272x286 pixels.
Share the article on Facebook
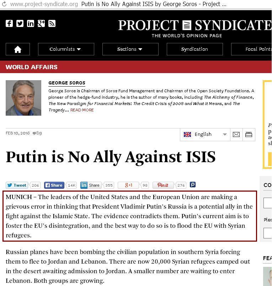click(54, 185)
